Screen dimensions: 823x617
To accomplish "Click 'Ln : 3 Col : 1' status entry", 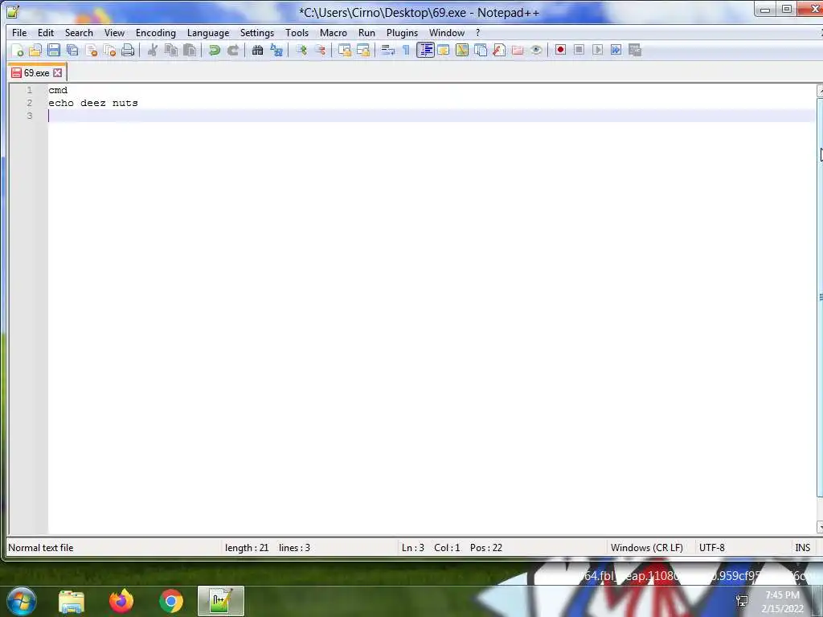I will tap(431, 548).
